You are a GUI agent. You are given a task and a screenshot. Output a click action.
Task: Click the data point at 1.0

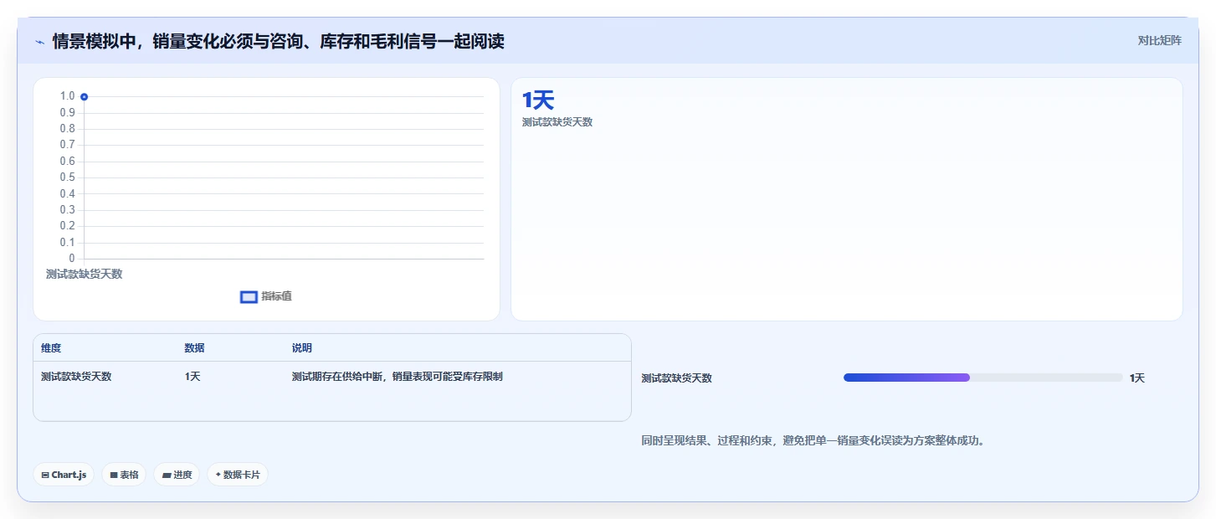[x=85, y=96]
